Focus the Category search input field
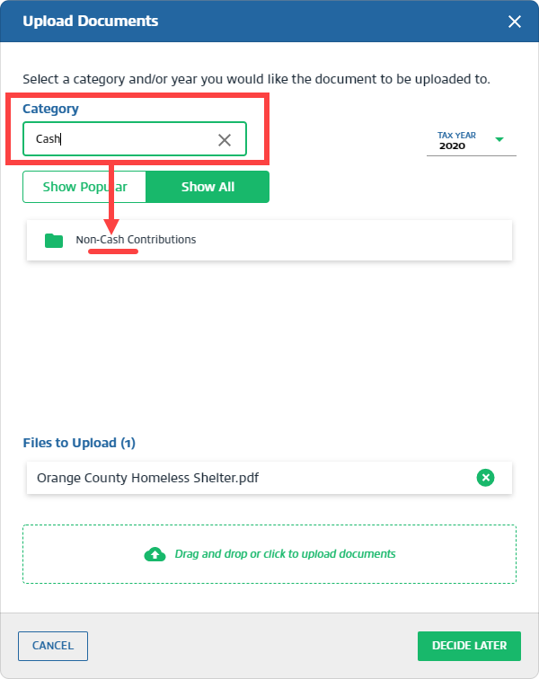 pos(121,139)
